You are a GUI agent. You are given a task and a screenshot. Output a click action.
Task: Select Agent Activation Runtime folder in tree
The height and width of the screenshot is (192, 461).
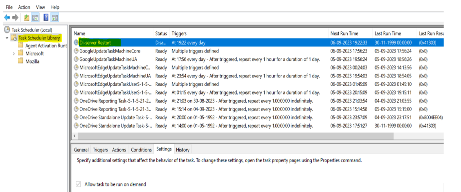(x=46, y=46)
